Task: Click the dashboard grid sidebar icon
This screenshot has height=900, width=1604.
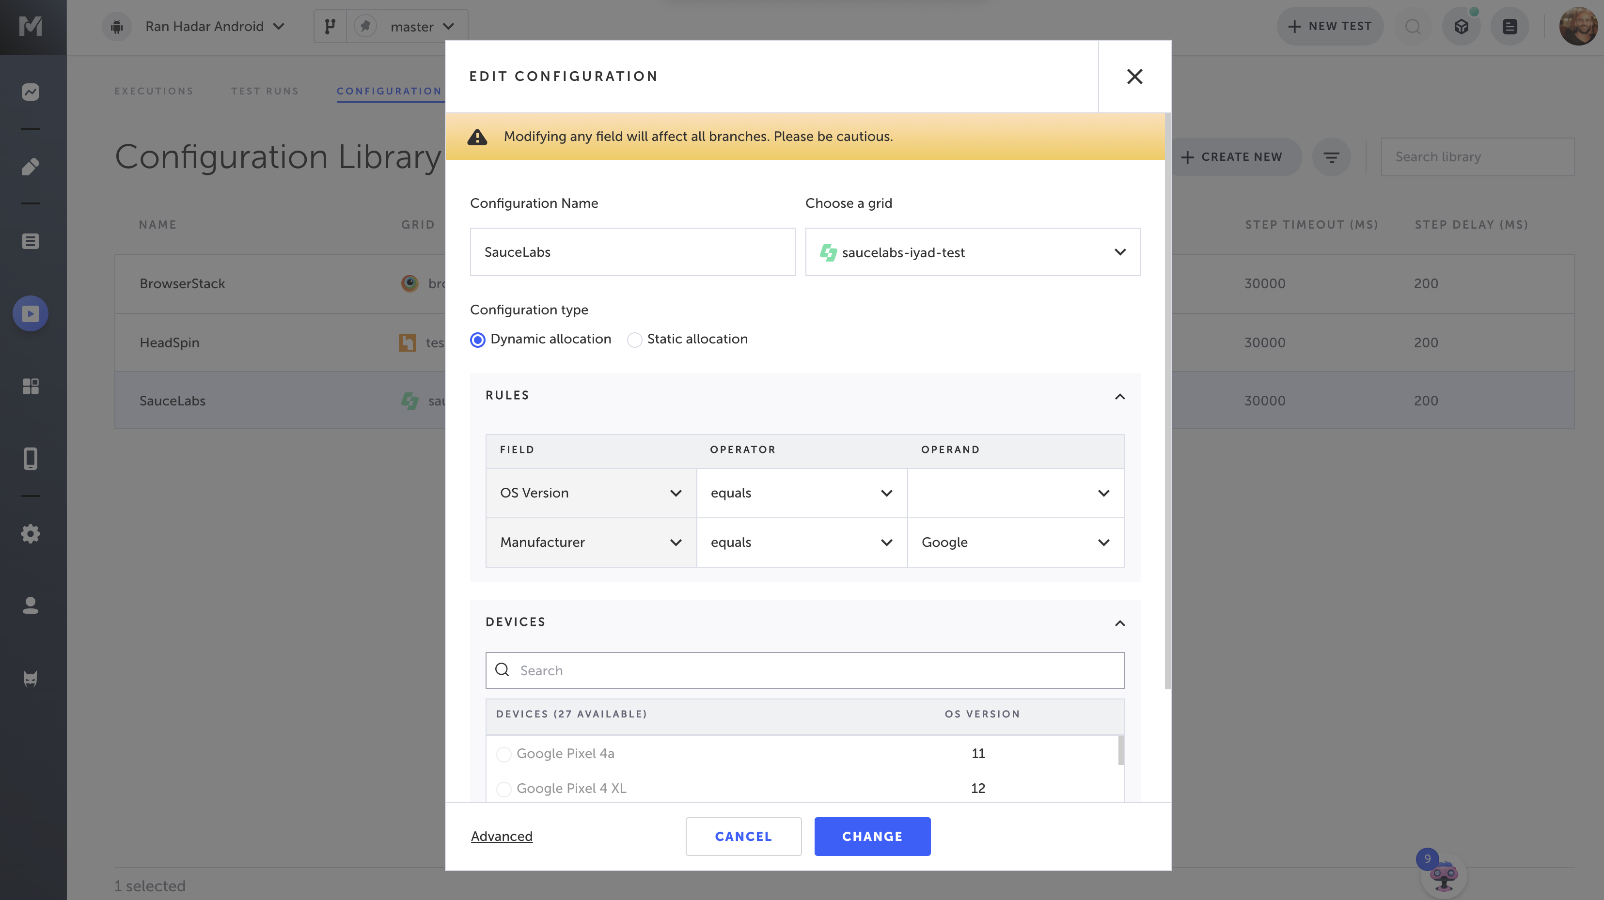Action: (x=30, y=386)
